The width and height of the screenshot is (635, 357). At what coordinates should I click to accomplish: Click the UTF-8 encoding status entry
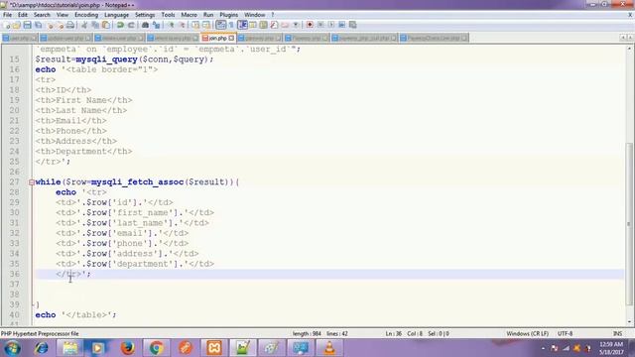565,334
